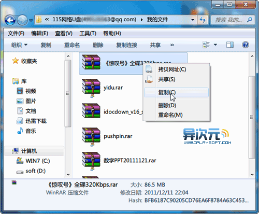Choose 重命名(M) from context menu

click(176, 115)
